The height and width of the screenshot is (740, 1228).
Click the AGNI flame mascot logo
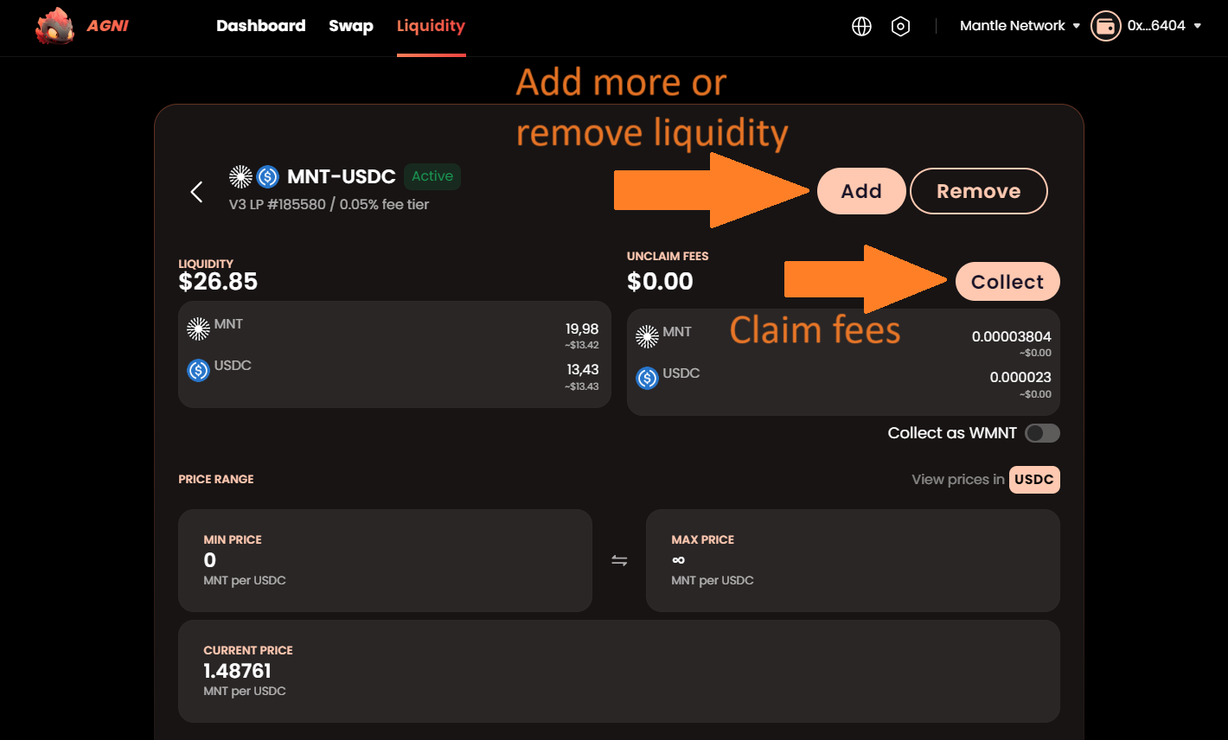(x=54, y=26)
